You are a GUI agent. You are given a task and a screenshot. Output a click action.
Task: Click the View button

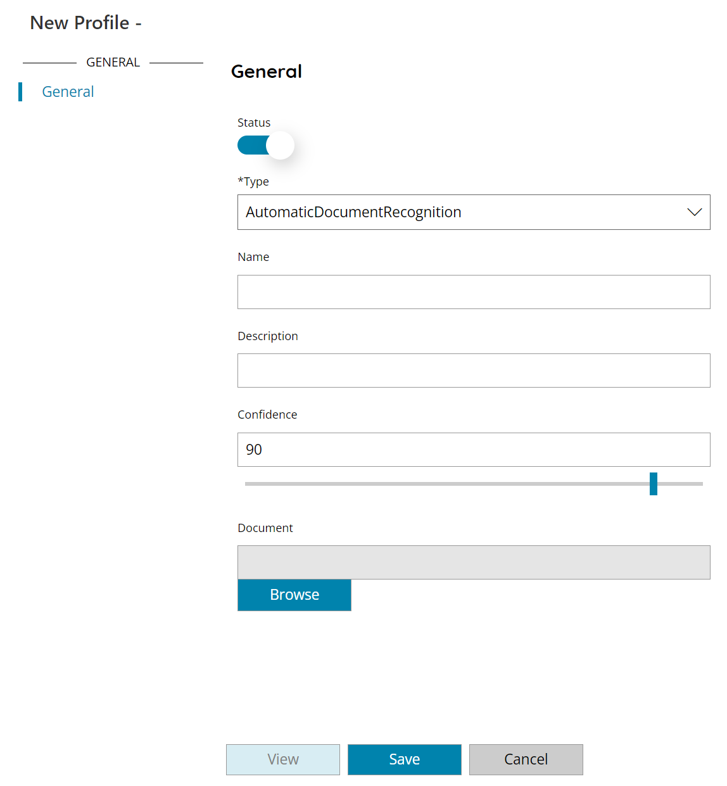pos(282,759)
